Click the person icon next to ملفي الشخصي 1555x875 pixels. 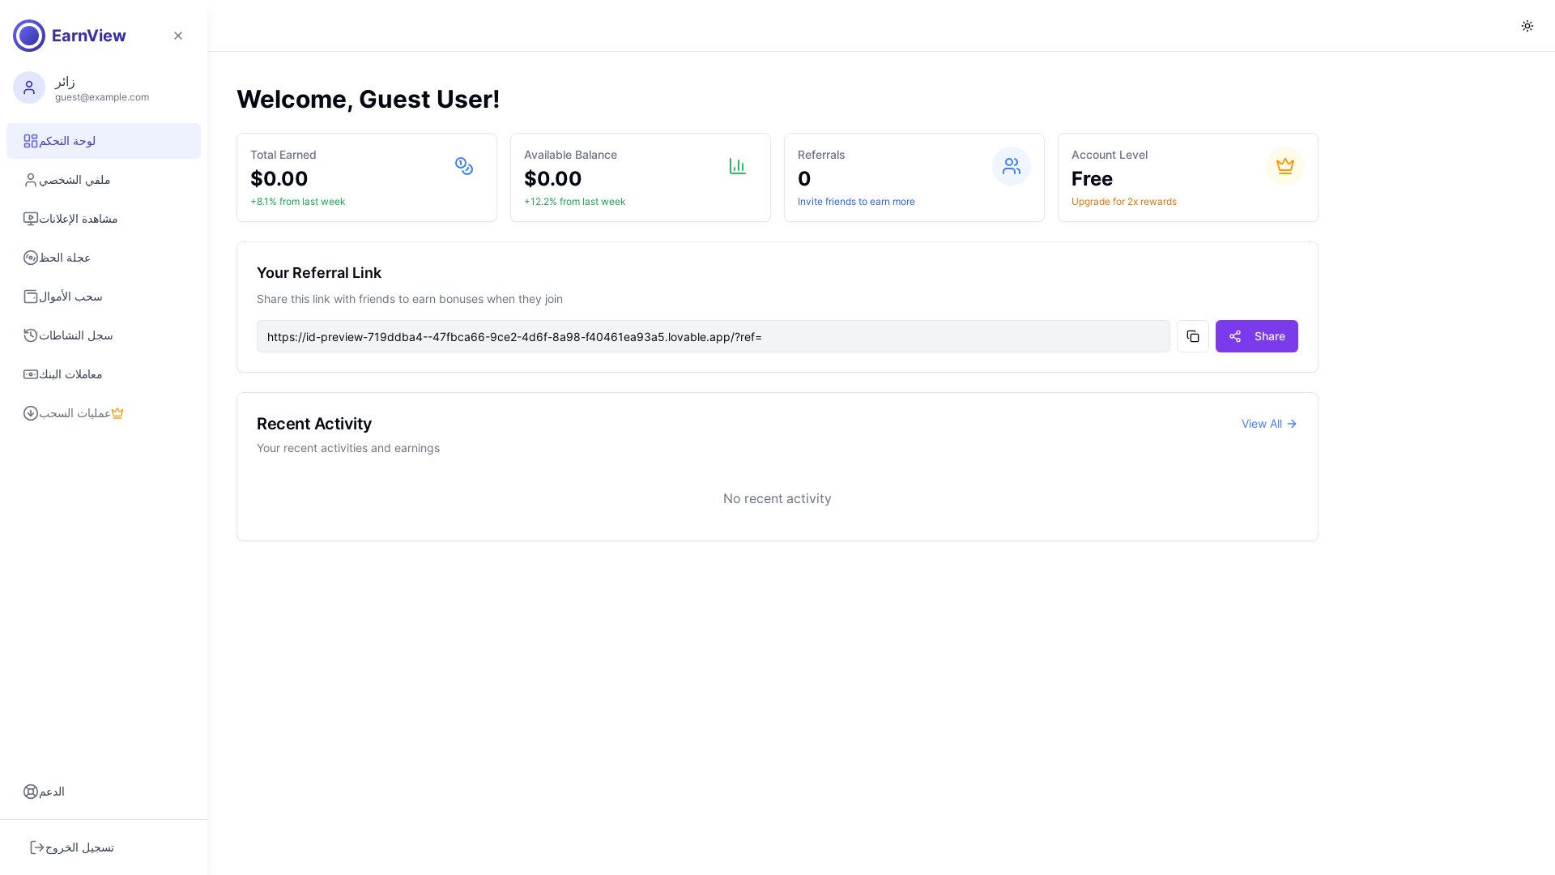[31, 180]
